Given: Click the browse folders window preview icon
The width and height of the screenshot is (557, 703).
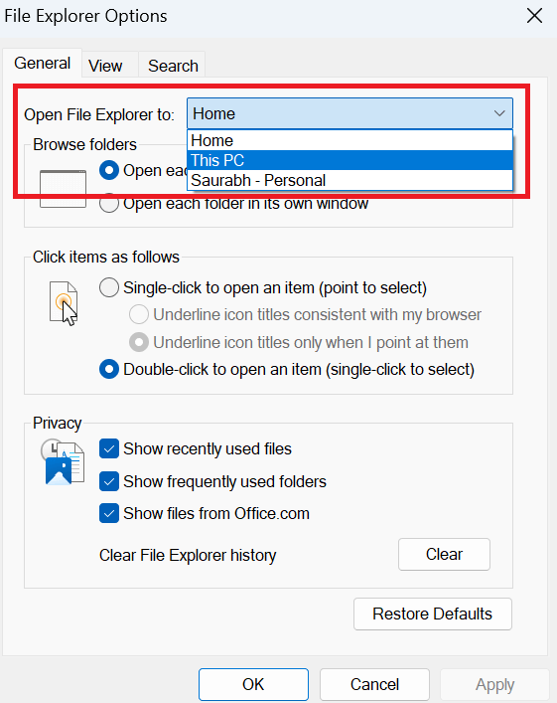Looking at the screenshot, I should (63, 189).
